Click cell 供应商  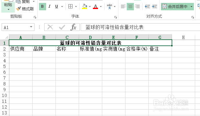[21, 49]
